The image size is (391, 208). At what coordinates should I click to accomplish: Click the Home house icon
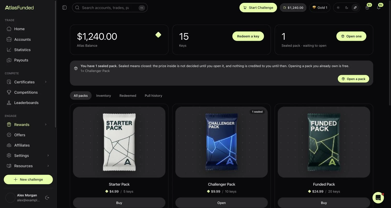[x=9, y=29]
